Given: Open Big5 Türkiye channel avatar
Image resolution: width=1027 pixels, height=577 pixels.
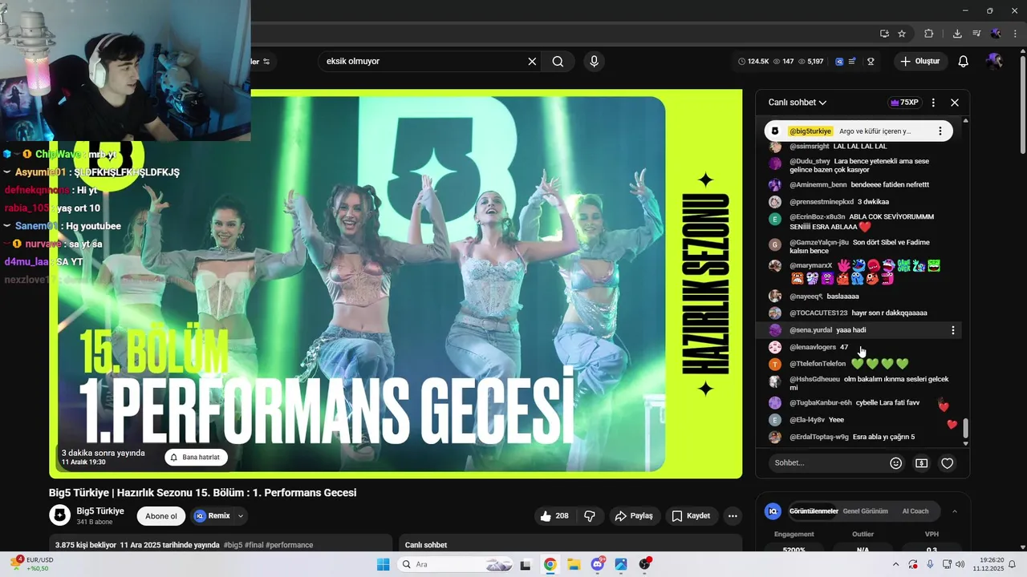Looking at the screenshot, I should coord(59,515).
